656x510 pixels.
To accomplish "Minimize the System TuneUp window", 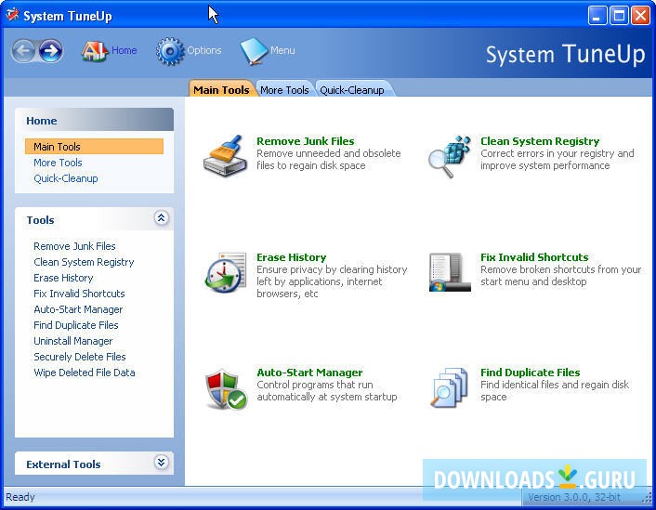I will pos(597,16).
